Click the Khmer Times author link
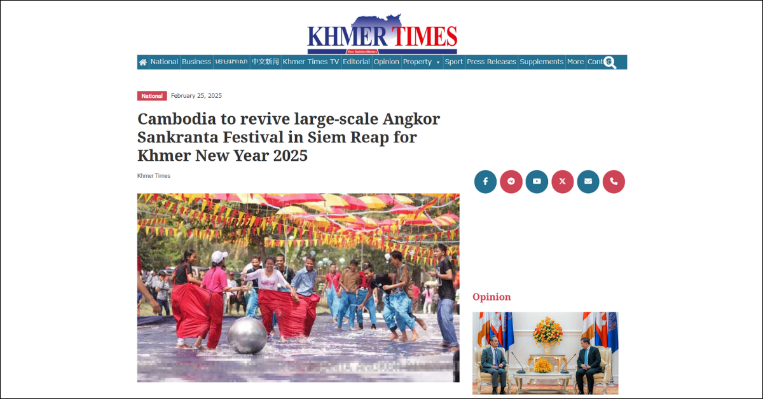 [154, 176]
